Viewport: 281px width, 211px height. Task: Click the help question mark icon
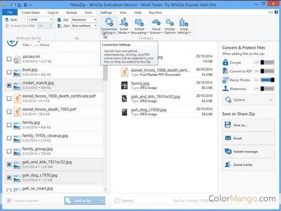(276, 12)
